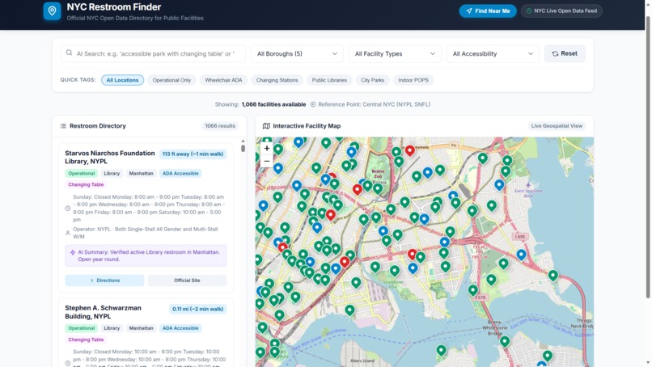Click Starvos Niarchos Manhattan borough tag
The image size is (652, 367).
141,173
